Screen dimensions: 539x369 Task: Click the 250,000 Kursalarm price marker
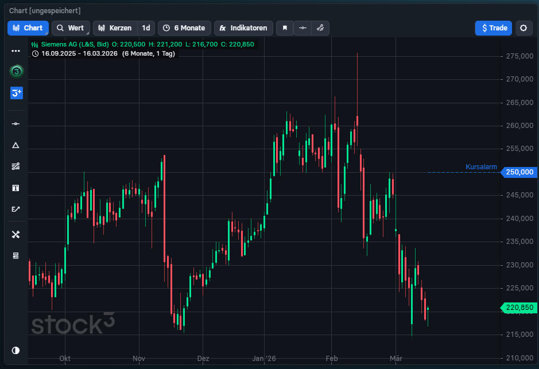[x=518, y=172]
